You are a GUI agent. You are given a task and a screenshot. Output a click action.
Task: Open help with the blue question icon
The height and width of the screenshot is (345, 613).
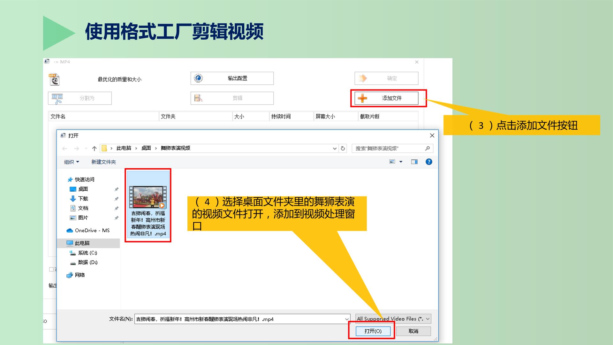(x=429, y=162)
